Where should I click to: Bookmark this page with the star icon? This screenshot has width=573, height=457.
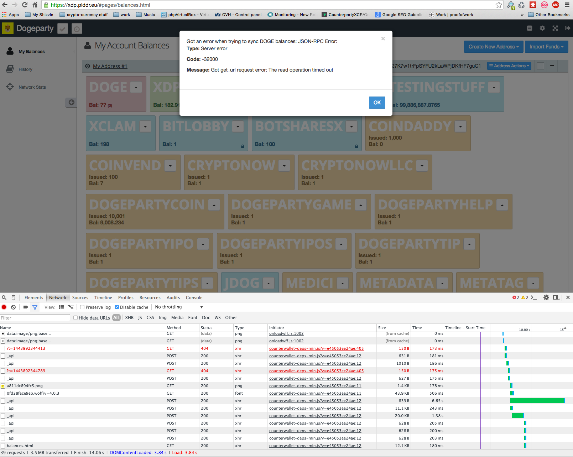click(499, 5)
